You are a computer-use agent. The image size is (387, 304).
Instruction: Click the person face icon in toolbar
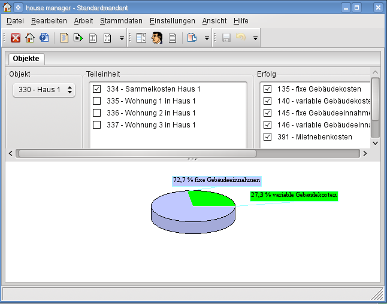click(x=157, y=38)
